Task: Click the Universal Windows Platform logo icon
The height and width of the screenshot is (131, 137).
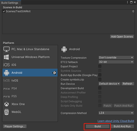Action: [6, 57]
